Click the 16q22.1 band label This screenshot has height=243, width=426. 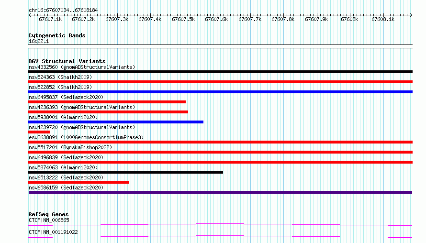click(x=39, y=41)
